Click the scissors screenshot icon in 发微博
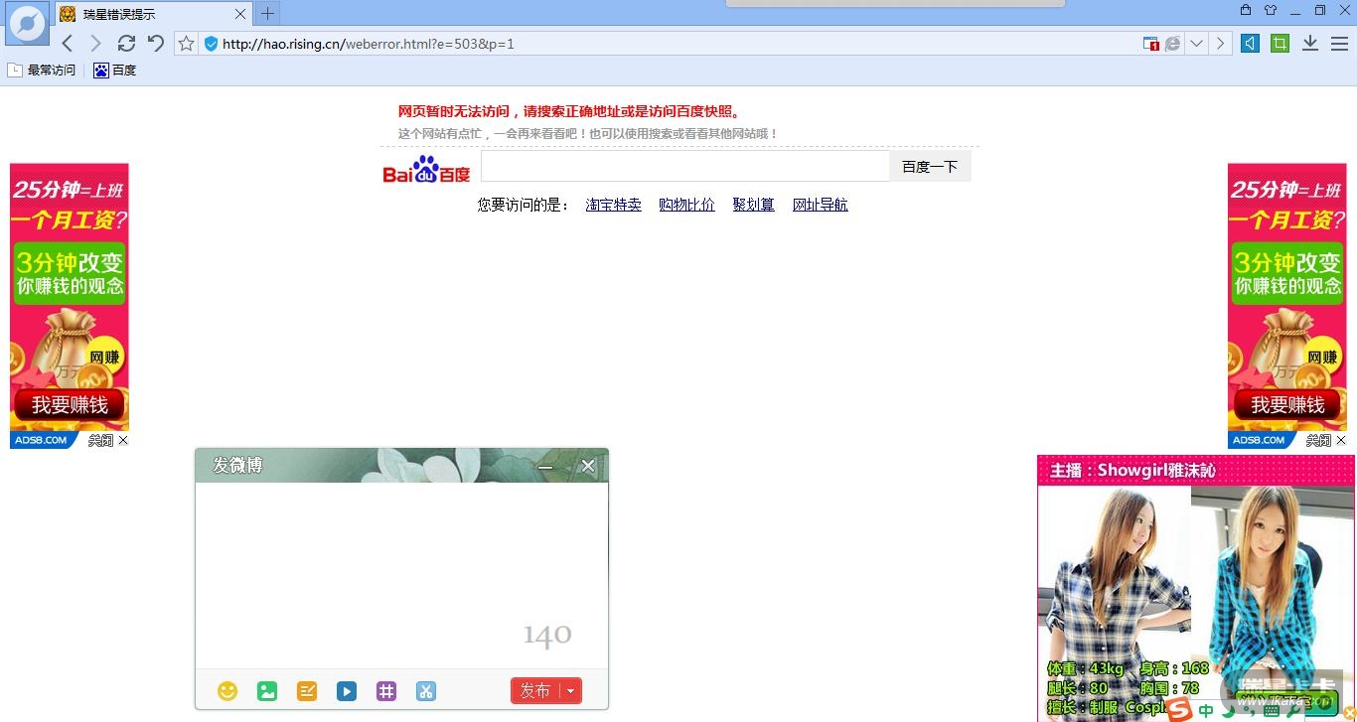The image size is (1357, 722). 426,691
